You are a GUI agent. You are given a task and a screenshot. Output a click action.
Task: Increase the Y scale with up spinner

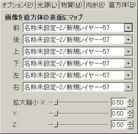[x=130, y=111]
